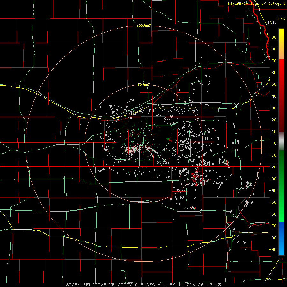287x287 pixels.
Task: Click the -80 value on velocity scale
Action: click(273, 238)
